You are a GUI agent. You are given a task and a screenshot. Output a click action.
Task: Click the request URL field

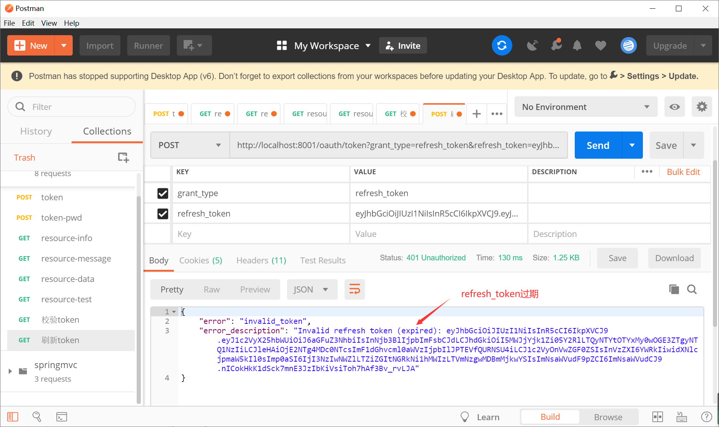(398, 145)
